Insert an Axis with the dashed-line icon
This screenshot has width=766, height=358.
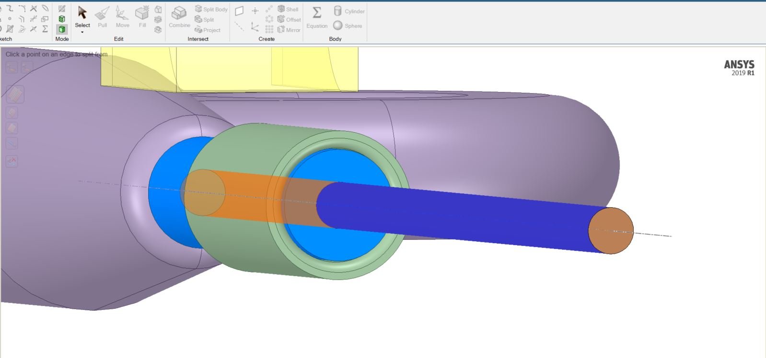pyautogui.click(x=240, y=27)
